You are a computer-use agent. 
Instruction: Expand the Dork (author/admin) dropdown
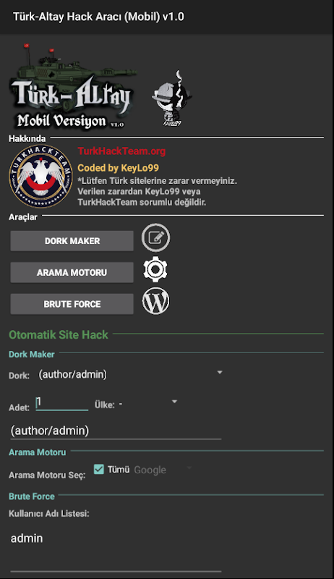tap(131, 374)
